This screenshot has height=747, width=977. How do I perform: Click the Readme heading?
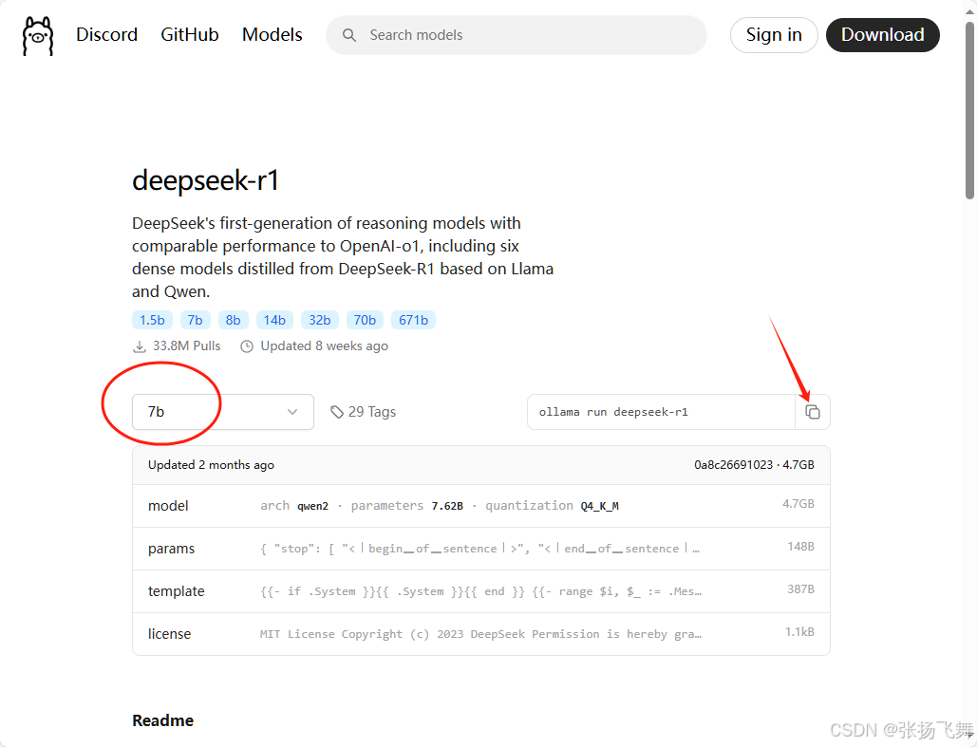[x=162, y=720]
